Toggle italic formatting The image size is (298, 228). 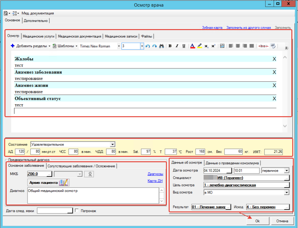click(177, 46)
